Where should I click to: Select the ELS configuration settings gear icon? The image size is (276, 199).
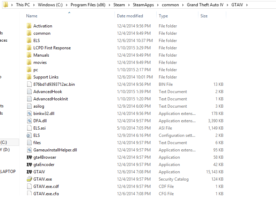29,135
